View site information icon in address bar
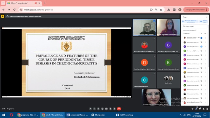Screen dimensions: 210x118 (21, 10)
